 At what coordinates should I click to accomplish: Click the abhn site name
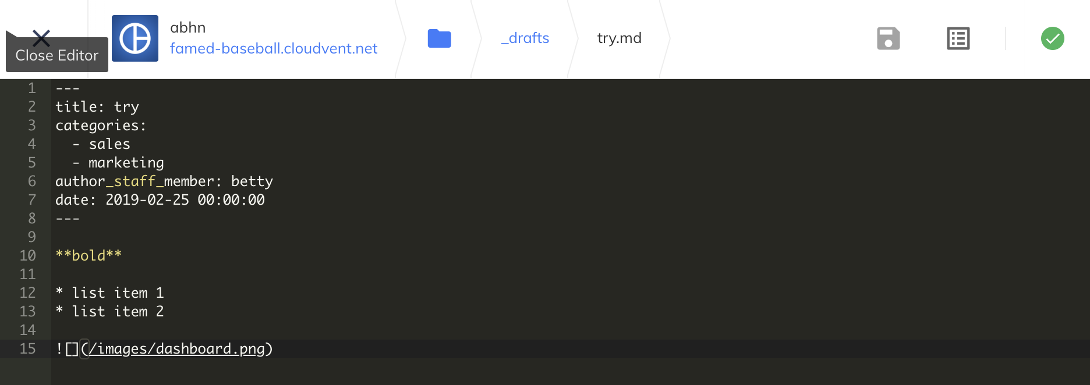click(x=188, y=27)
